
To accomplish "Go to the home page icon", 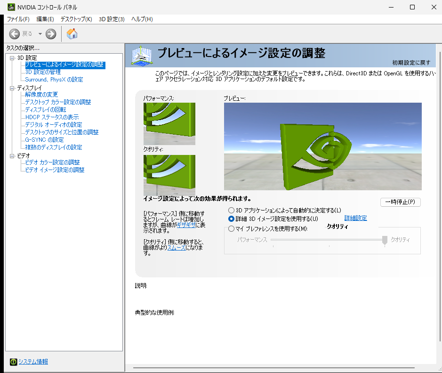I will coord(72,34).
